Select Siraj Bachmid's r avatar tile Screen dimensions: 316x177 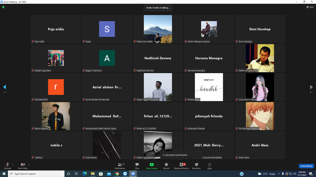[x=56, y=87]
